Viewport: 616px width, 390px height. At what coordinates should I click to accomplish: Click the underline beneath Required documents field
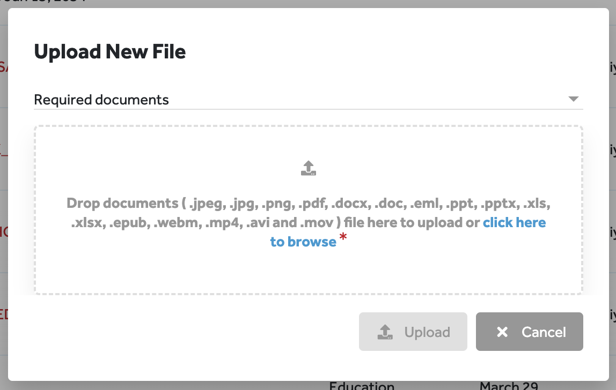click(309, 109)
